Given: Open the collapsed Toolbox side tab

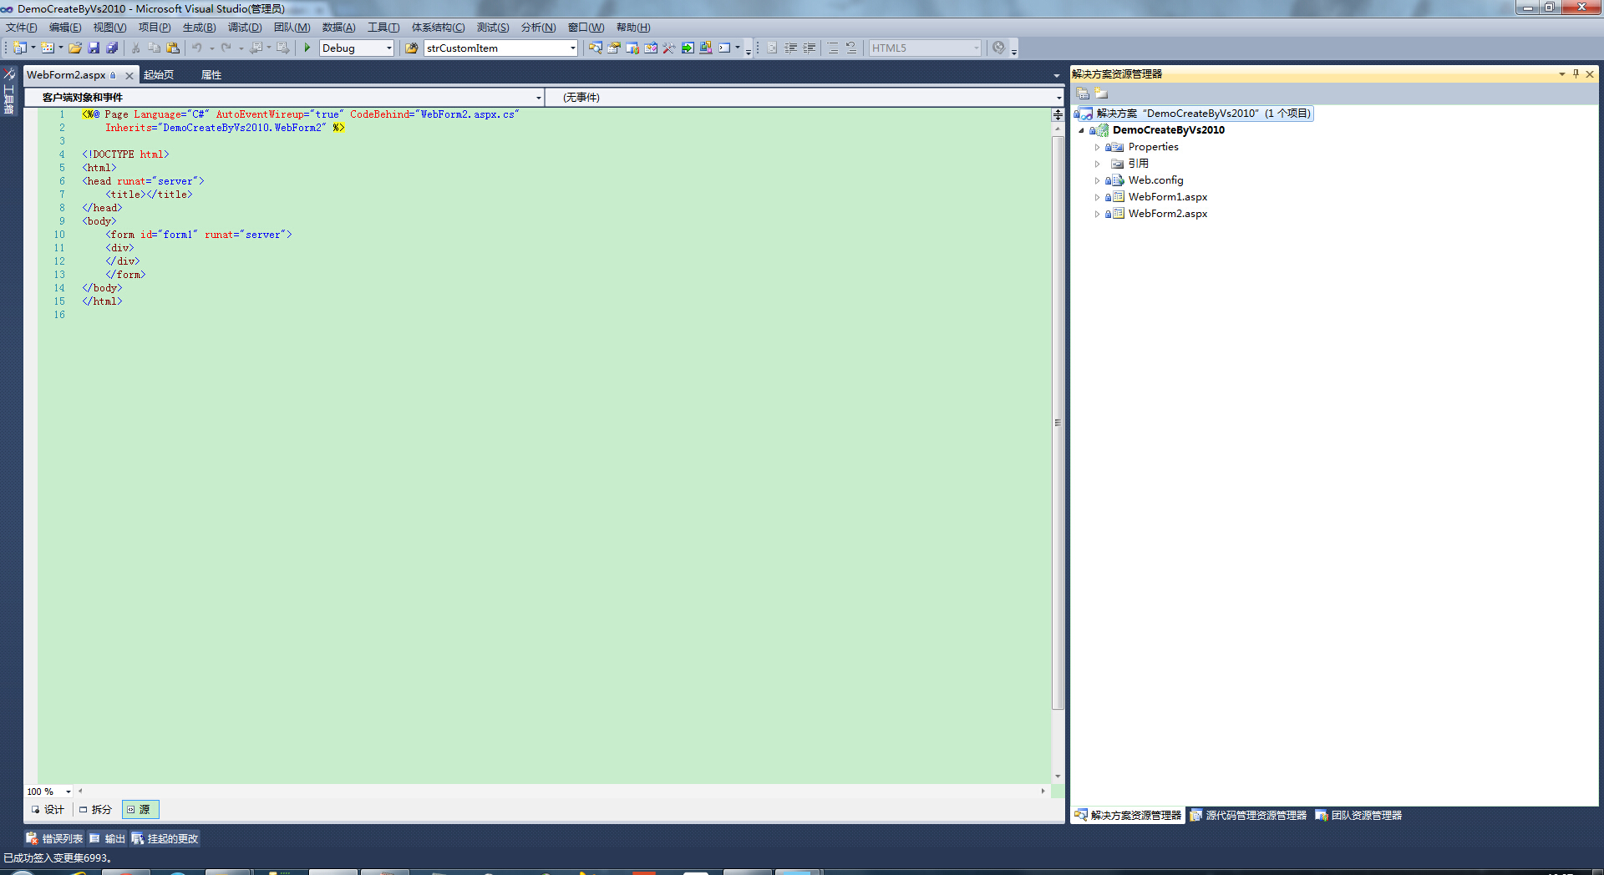Looking at the screenshot, I should tap(9, 92).
